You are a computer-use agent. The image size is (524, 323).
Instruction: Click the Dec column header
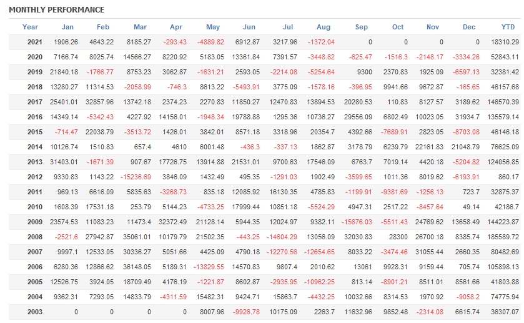tap(469, 27)
